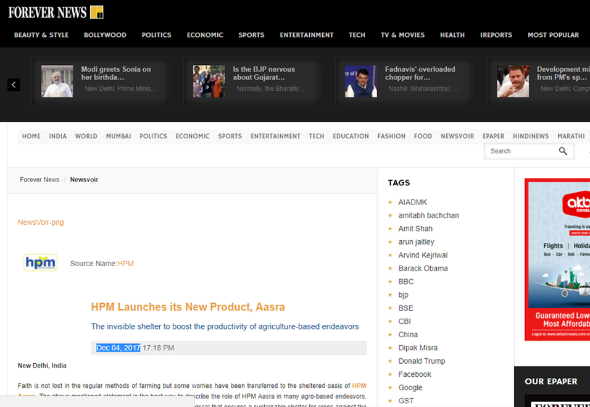Viewport: 590px width, 407px height.
Task: Open TV & Movies section
Action: (x=402, y=35)
